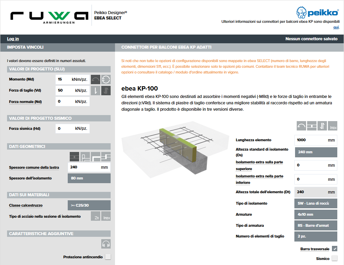Click the 'CONNETTORI PER BALCONI EBEA KP ADATTI' title
The image size is (344, 265).
pos(166,47)
